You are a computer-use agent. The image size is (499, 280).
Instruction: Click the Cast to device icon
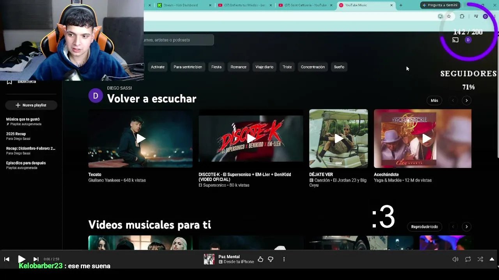coord(455,40)
